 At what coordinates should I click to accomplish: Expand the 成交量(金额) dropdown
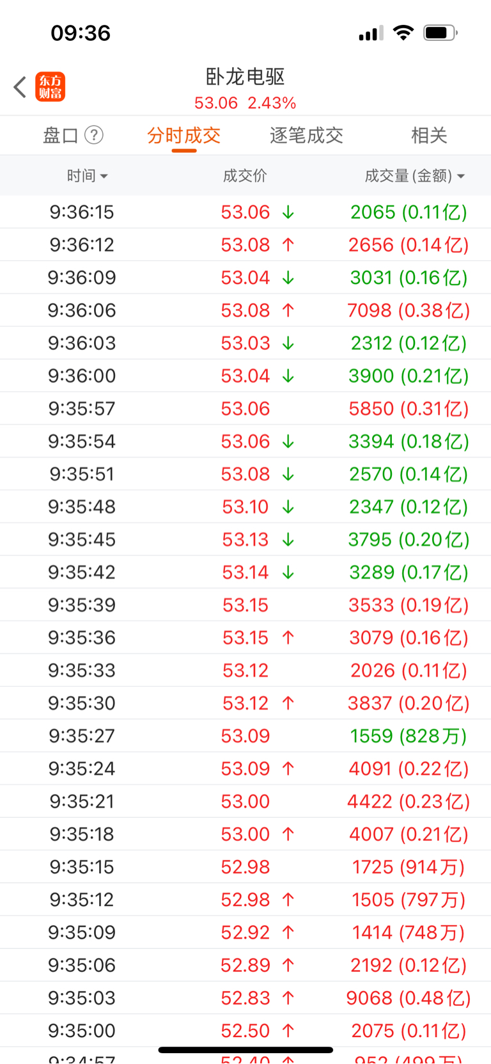[x=414, y=175]
